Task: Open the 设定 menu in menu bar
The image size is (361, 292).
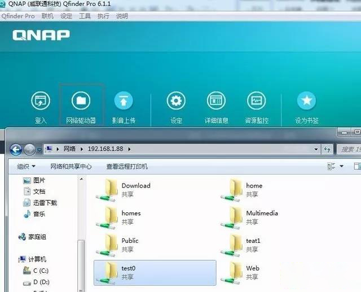Action: (67, 16)
